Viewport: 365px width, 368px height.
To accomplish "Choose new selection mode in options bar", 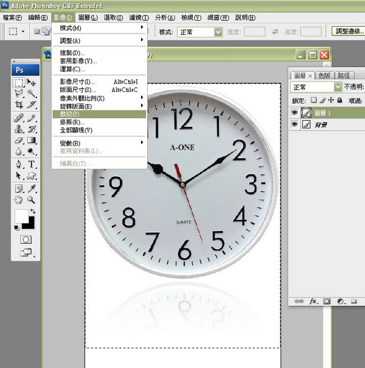I will pos(37,31).
